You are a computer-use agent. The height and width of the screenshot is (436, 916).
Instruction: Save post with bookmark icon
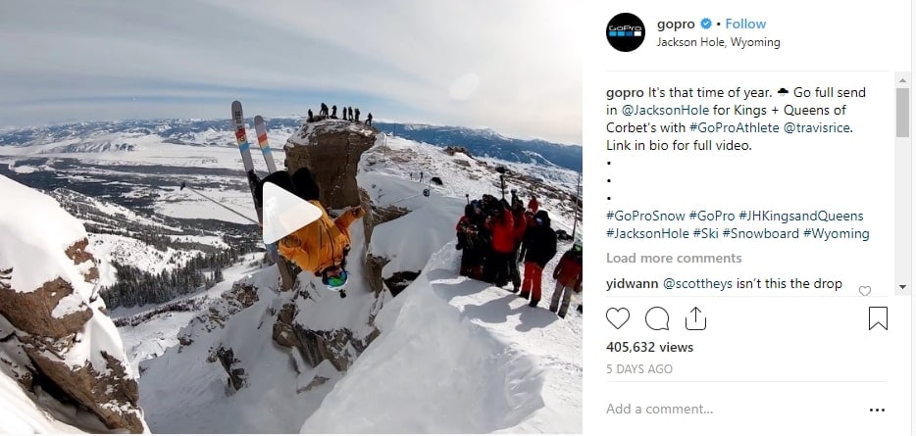coord(878,318)
